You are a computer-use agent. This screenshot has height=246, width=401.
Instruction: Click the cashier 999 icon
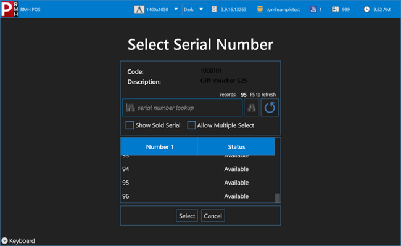[x=335, y=9]
